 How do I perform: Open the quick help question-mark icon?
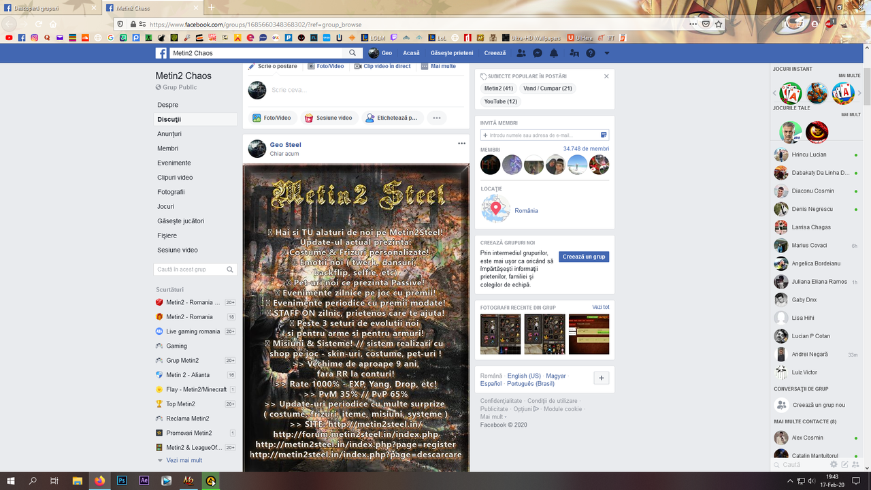point(591,53)
